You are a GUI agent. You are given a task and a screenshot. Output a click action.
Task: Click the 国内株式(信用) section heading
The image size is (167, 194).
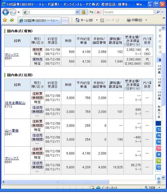[x=20, y=75]
